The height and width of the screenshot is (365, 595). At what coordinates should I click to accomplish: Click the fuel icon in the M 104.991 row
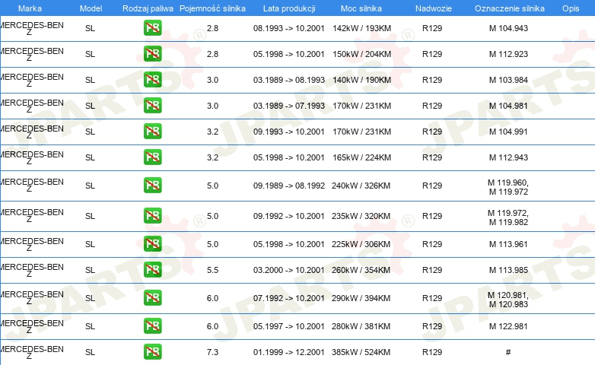click(152, 132)
